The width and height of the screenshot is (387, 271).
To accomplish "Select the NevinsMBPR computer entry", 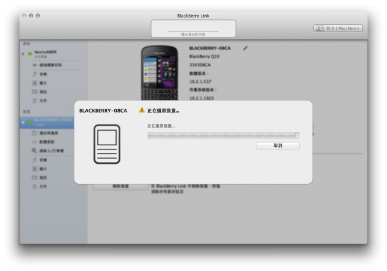I will point(45,54).
